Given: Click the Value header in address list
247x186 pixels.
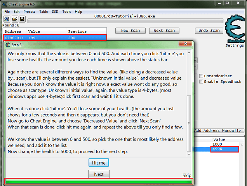Looking at the screenshot, I should (x=219, y=139).
